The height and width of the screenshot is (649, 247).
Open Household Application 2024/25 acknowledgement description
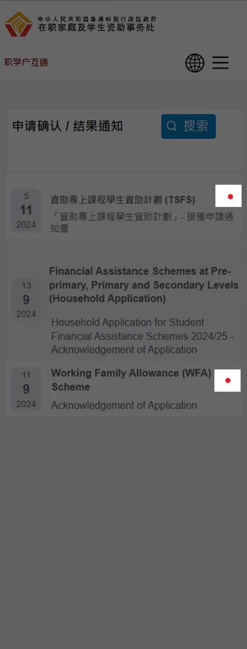click(142, 336)
